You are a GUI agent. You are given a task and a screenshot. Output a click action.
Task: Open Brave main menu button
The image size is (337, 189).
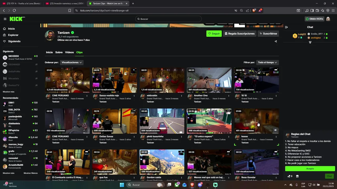(333, 10)
